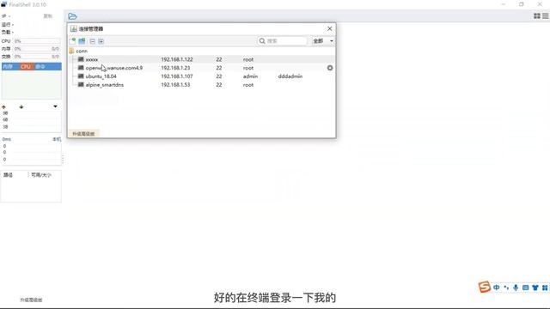Viewport: 550px width, 309px height.
Task: Select the ubuntu_18.04 connection
Action: tap(101, 76)
